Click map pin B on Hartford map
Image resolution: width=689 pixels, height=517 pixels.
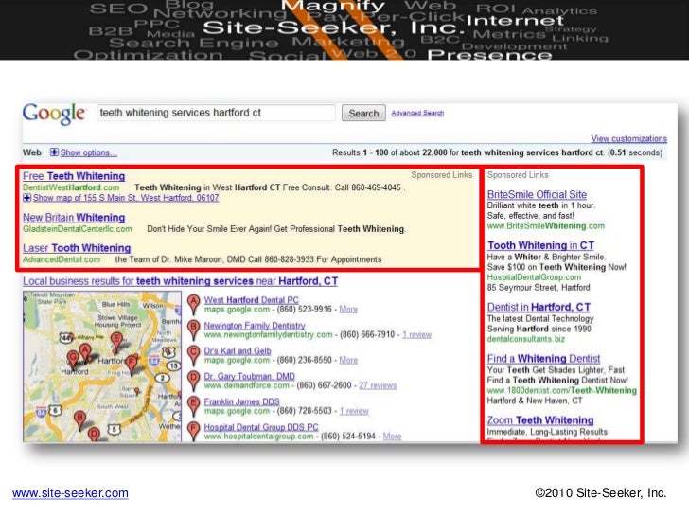click(x=79, y=419)
